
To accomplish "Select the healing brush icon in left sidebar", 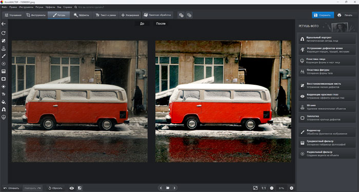I will click(4, 41).
